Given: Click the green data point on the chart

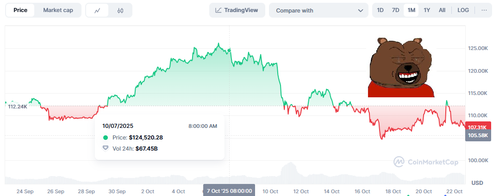Looking at the screenshot, I should point(229,50).
